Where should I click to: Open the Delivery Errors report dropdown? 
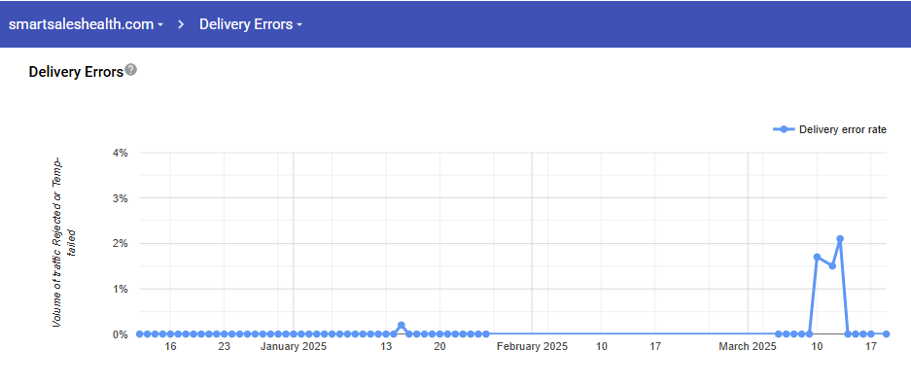(x=251, y=24)
